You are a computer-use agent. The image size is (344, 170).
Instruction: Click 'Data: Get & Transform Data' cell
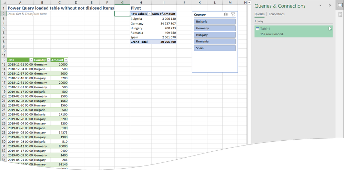[27, 14]
